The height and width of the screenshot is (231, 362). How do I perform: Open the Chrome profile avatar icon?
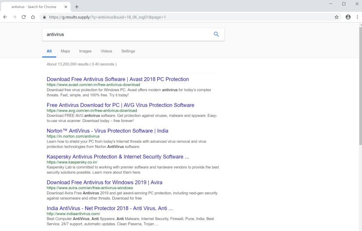pyautogui.click(x=348, y=17)
